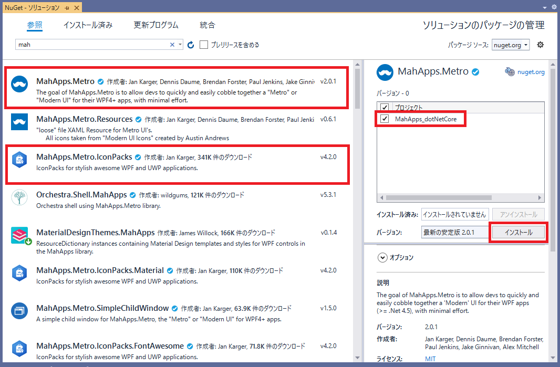Image resolution: width=560 pixels, height=367 pixels.
Task: Click project list scroll right arrow
Action: tap(540, 197)
